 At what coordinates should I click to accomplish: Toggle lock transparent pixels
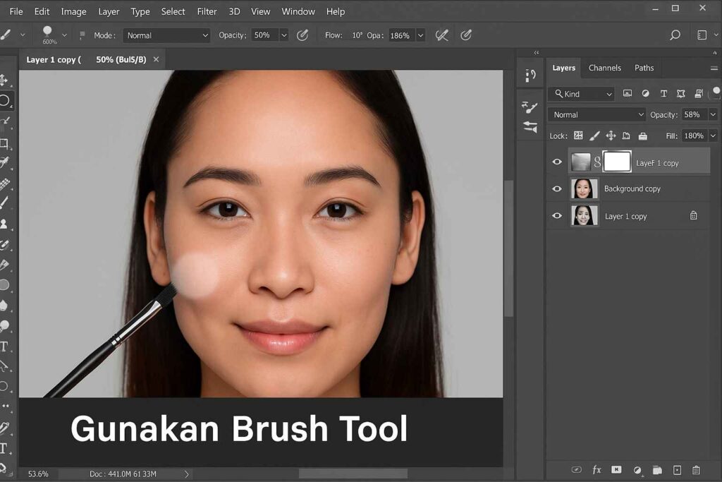click(x=578, y=135)
